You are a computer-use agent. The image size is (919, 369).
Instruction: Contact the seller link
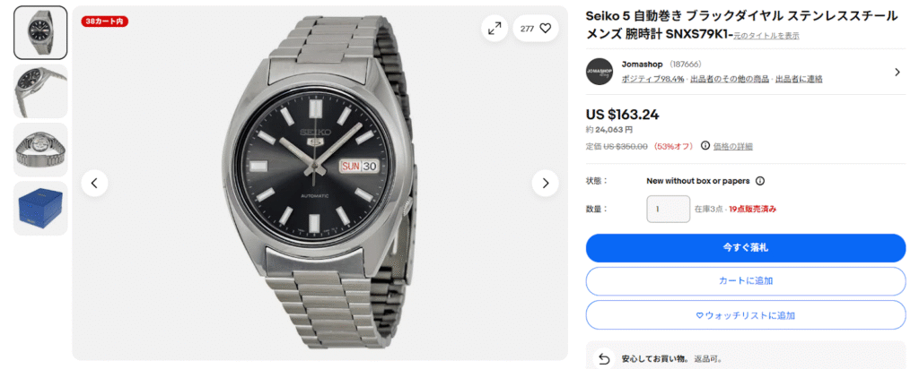[x=799, y=79]
